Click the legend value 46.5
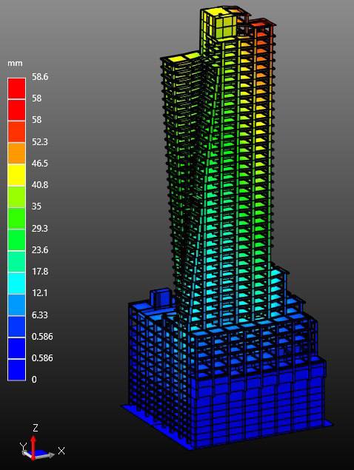Screen dimensions: 354x470 [x=39, y=164]
